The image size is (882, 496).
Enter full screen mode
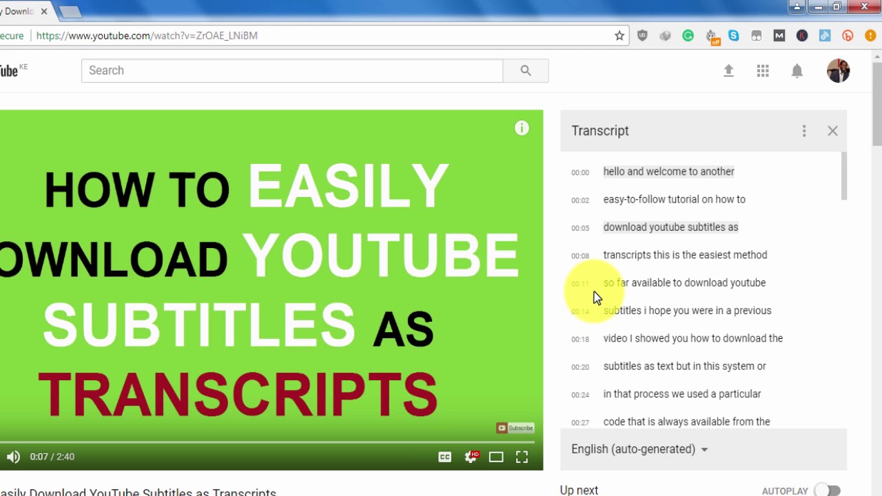click(x=522, y=457)
